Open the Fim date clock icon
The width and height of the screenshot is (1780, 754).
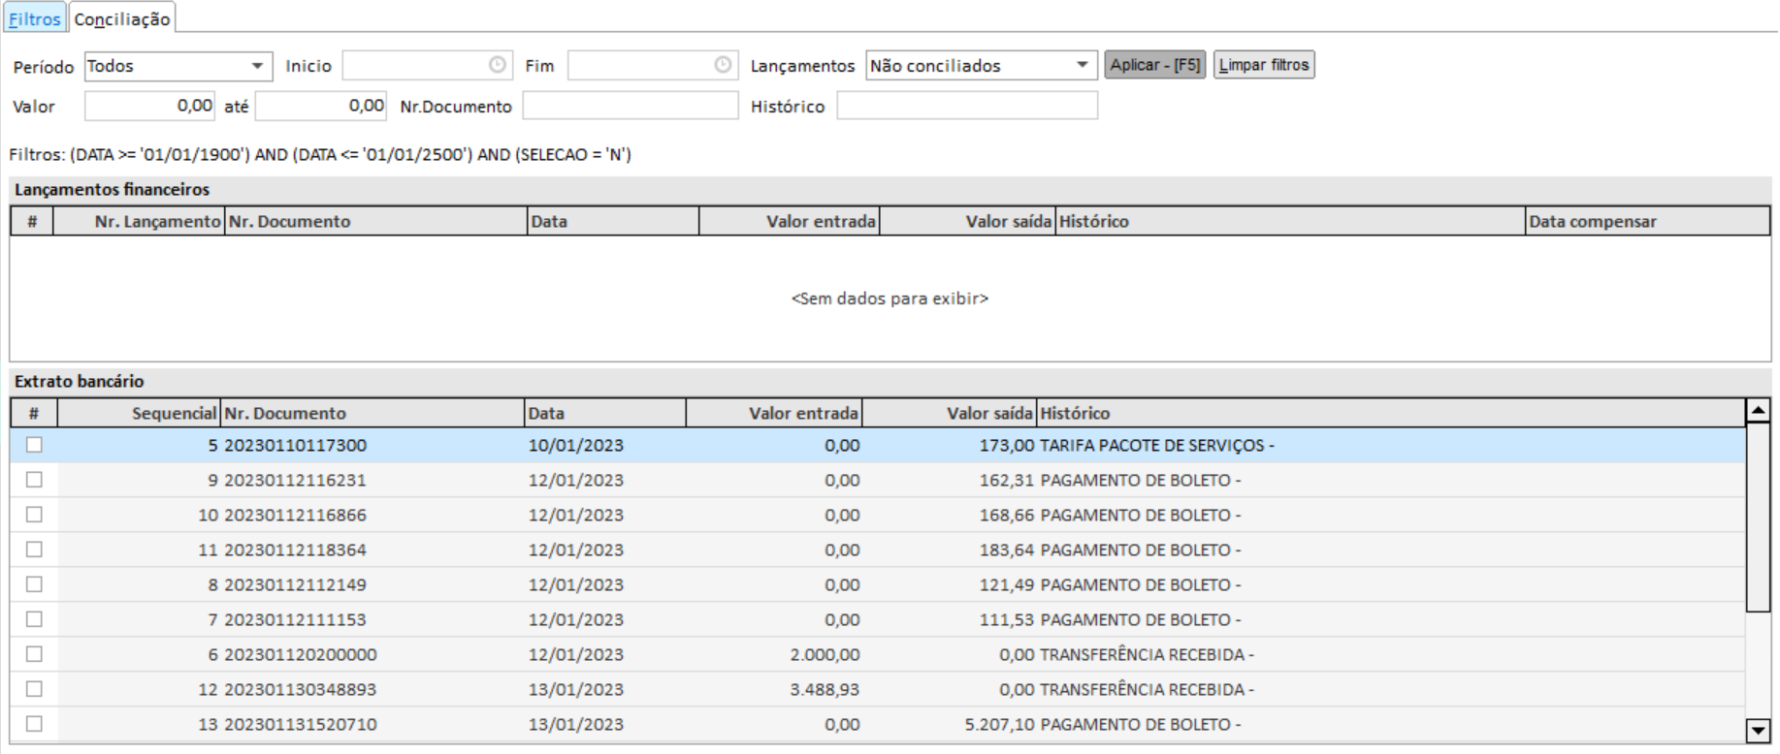pos(724,65)
